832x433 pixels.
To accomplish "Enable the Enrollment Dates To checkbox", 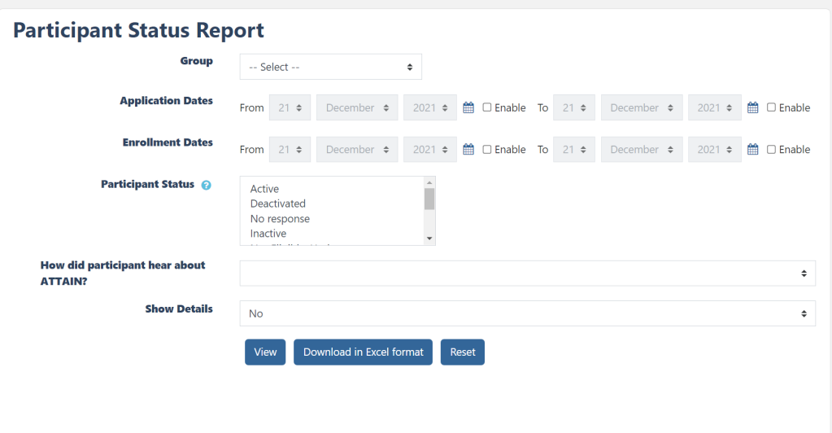I will coord(772,149).
